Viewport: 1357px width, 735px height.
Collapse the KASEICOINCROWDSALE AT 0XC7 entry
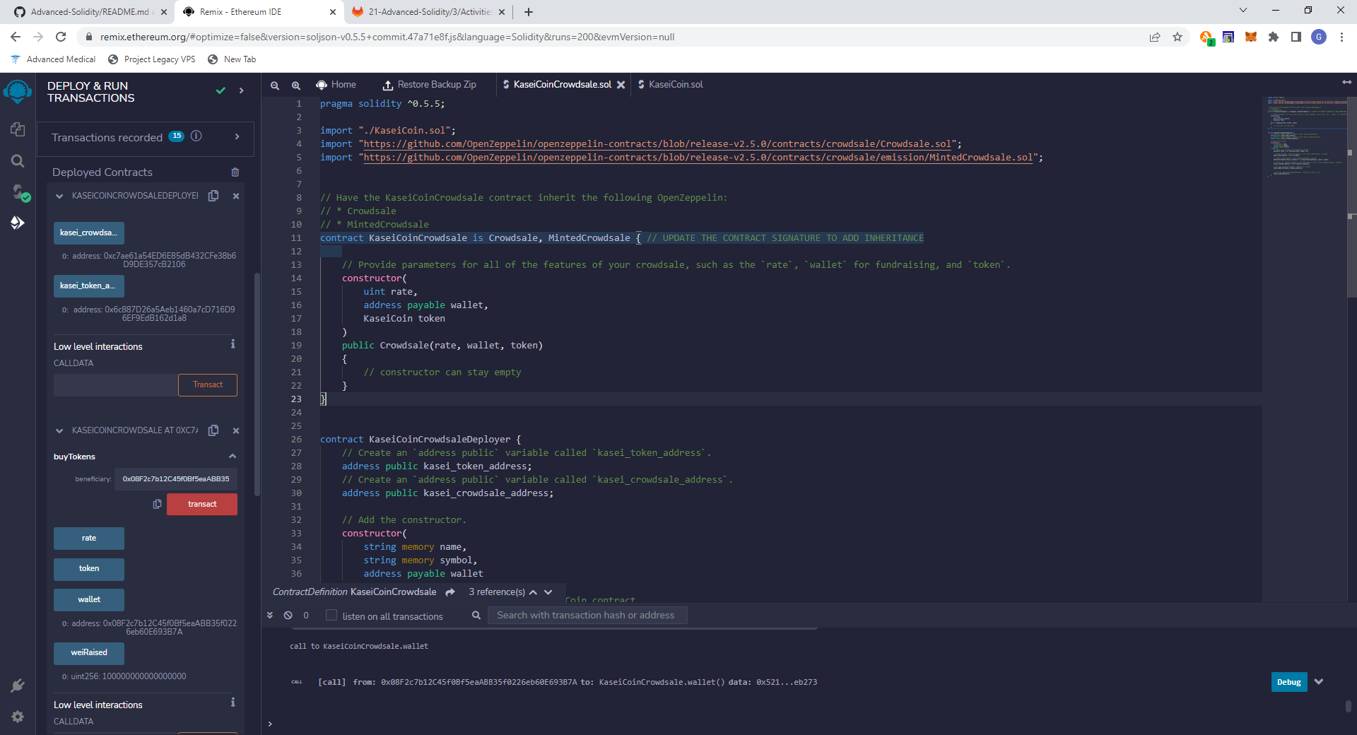pos(59,430)
